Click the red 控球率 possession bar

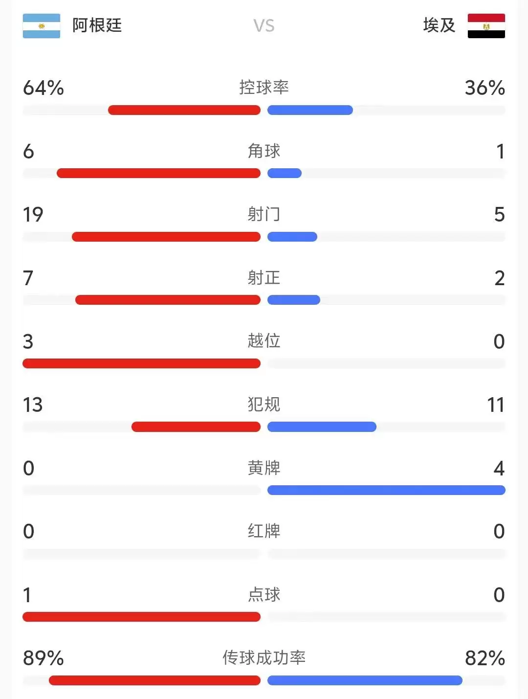click(184, 110)
